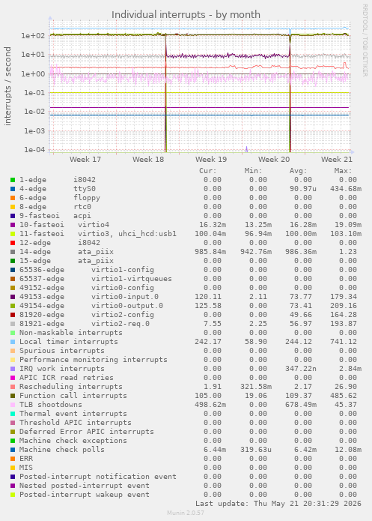Image resolution: width=372 pixels, height=521 pixels.
Task: Click the orange 6-edge floppy legend swatch
Action: click(x=13, y=198)
